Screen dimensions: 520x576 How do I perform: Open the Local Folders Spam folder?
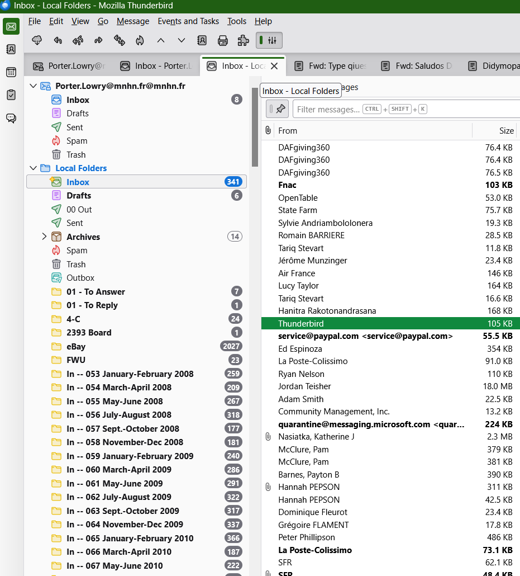coord(136,251)
